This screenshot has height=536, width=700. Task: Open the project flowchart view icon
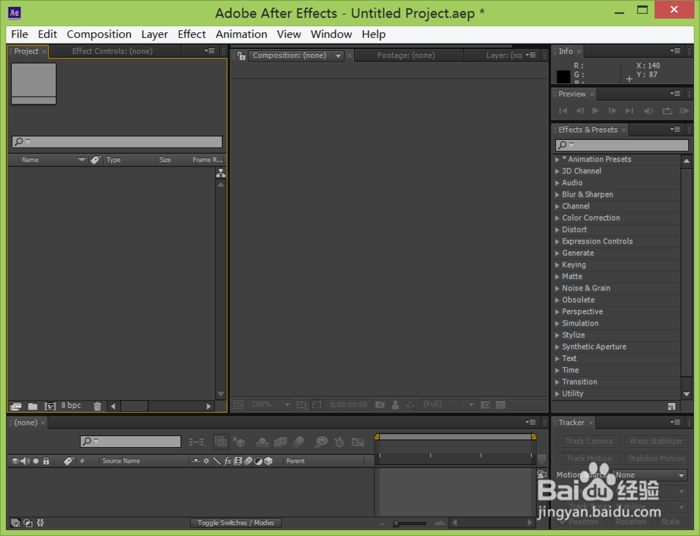(x=220, y=173)
